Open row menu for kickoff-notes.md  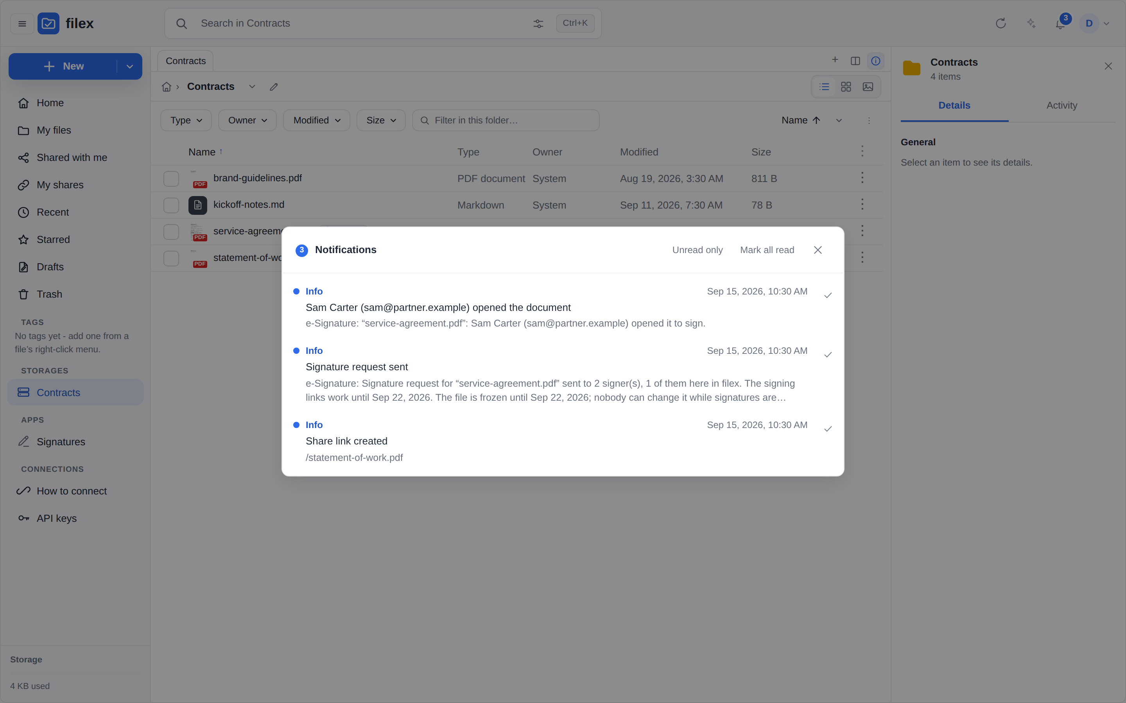coord(862,205)
